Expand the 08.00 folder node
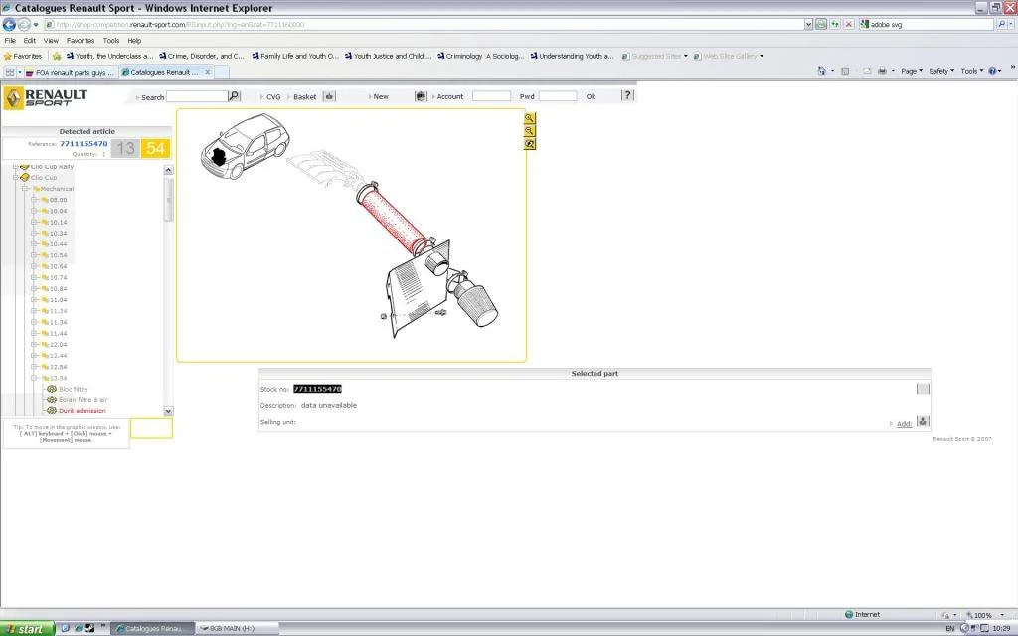This screenshot has height=636, width=1018. (x=34, y=200)
